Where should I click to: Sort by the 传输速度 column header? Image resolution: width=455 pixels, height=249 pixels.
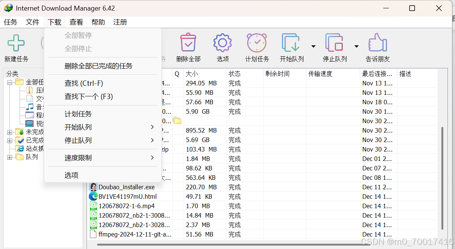(x=333, y=74)
